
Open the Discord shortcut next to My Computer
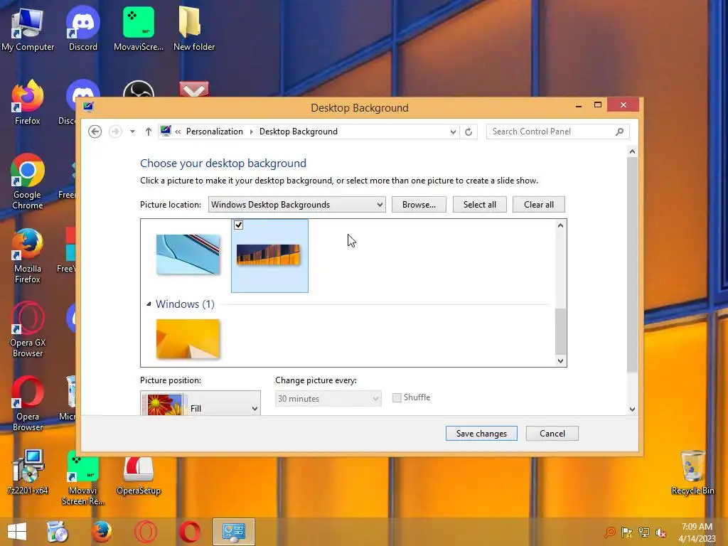[x=83, y=28]
